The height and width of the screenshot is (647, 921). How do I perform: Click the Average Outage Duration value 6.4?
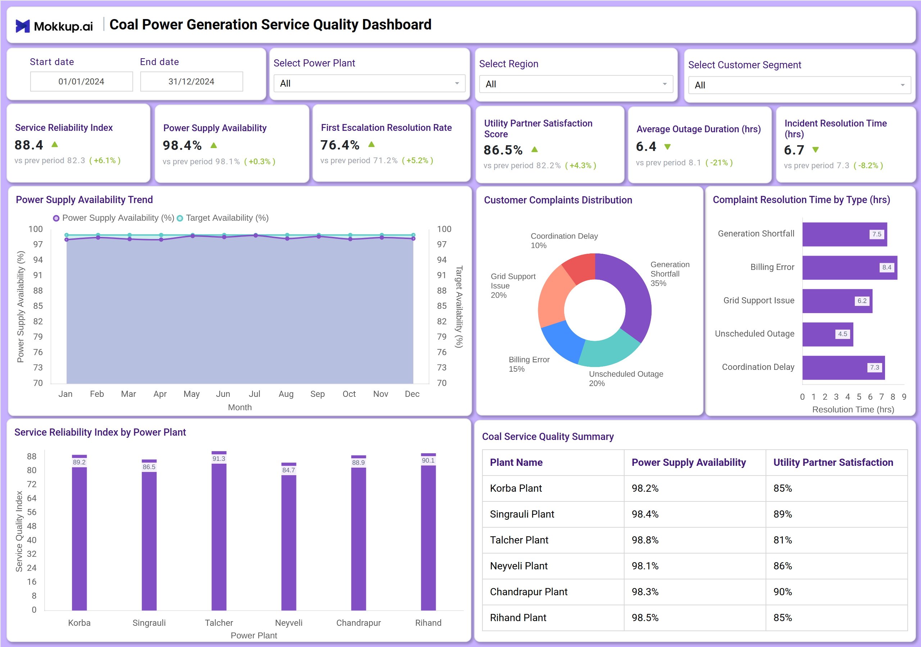tap(646, 146)
